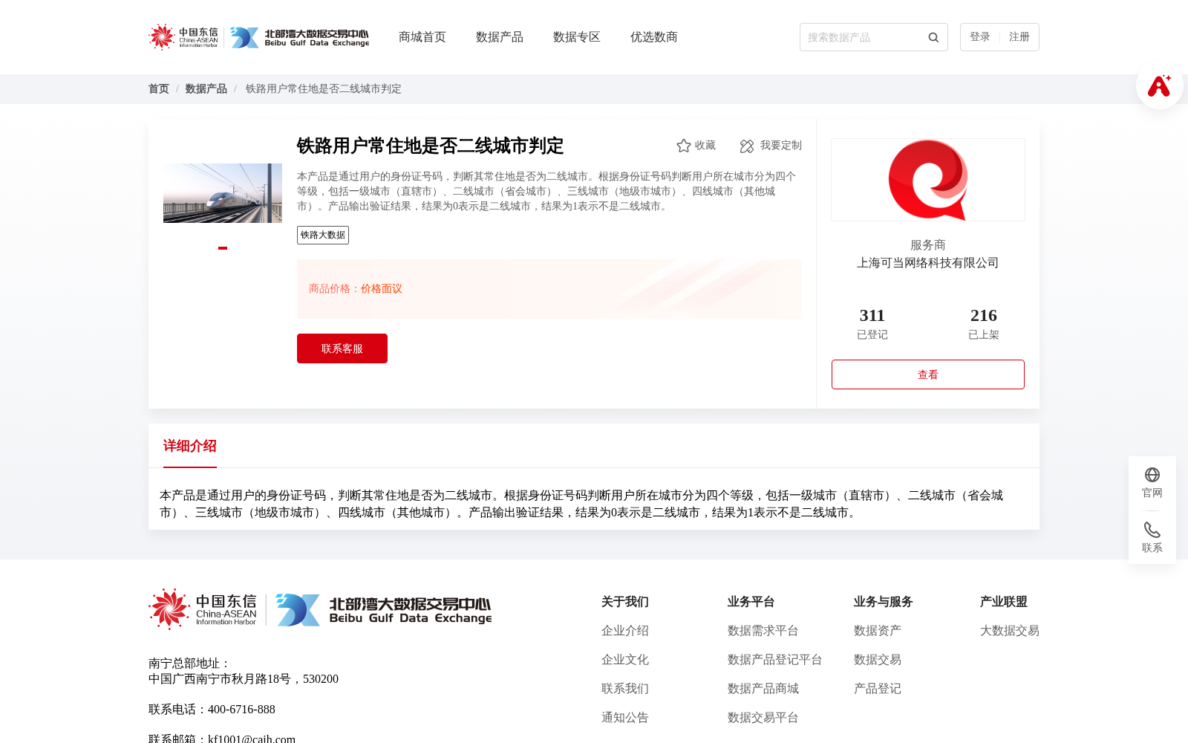Click the star icon to favorite product
1188x743 pixels.
pos(684,146)
